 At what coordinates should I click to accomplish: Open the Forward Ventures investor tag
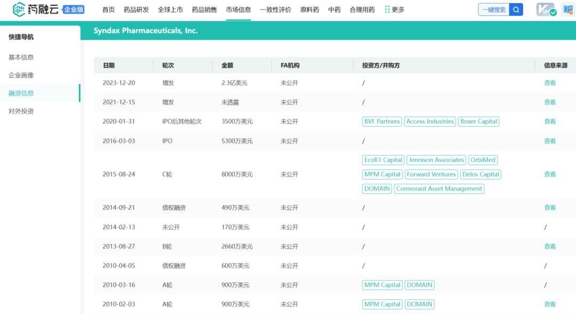[x=431, y=174]
